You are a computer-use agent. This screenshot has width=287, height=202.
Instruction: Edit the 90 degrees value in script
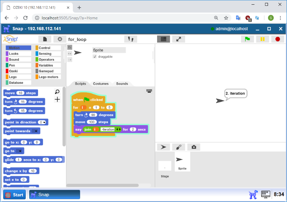click(x=93, y=115)
